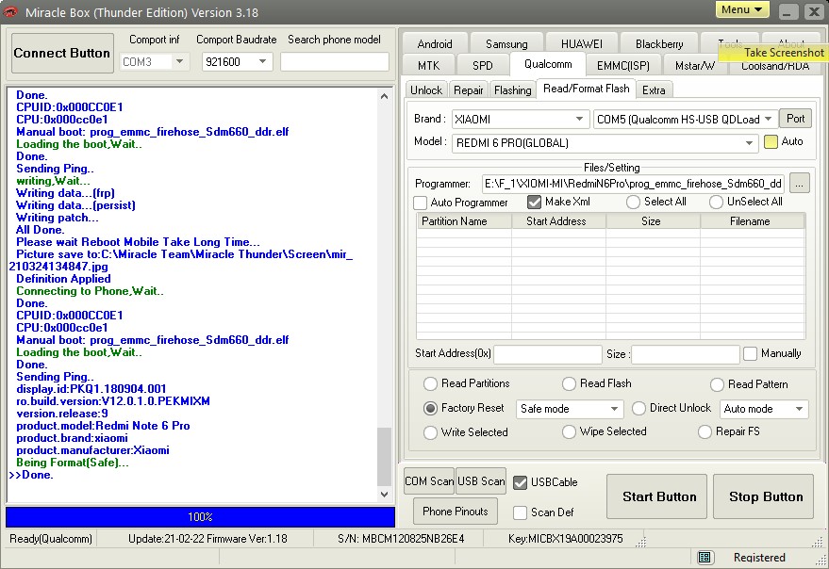Click the log line "ro.build.version:V12.0.1.0.PEKMIXM"

[113, 401]
